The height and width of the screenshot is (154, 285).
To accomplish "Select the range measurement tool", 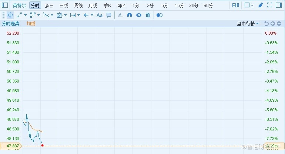I will [x=73, y=15].
